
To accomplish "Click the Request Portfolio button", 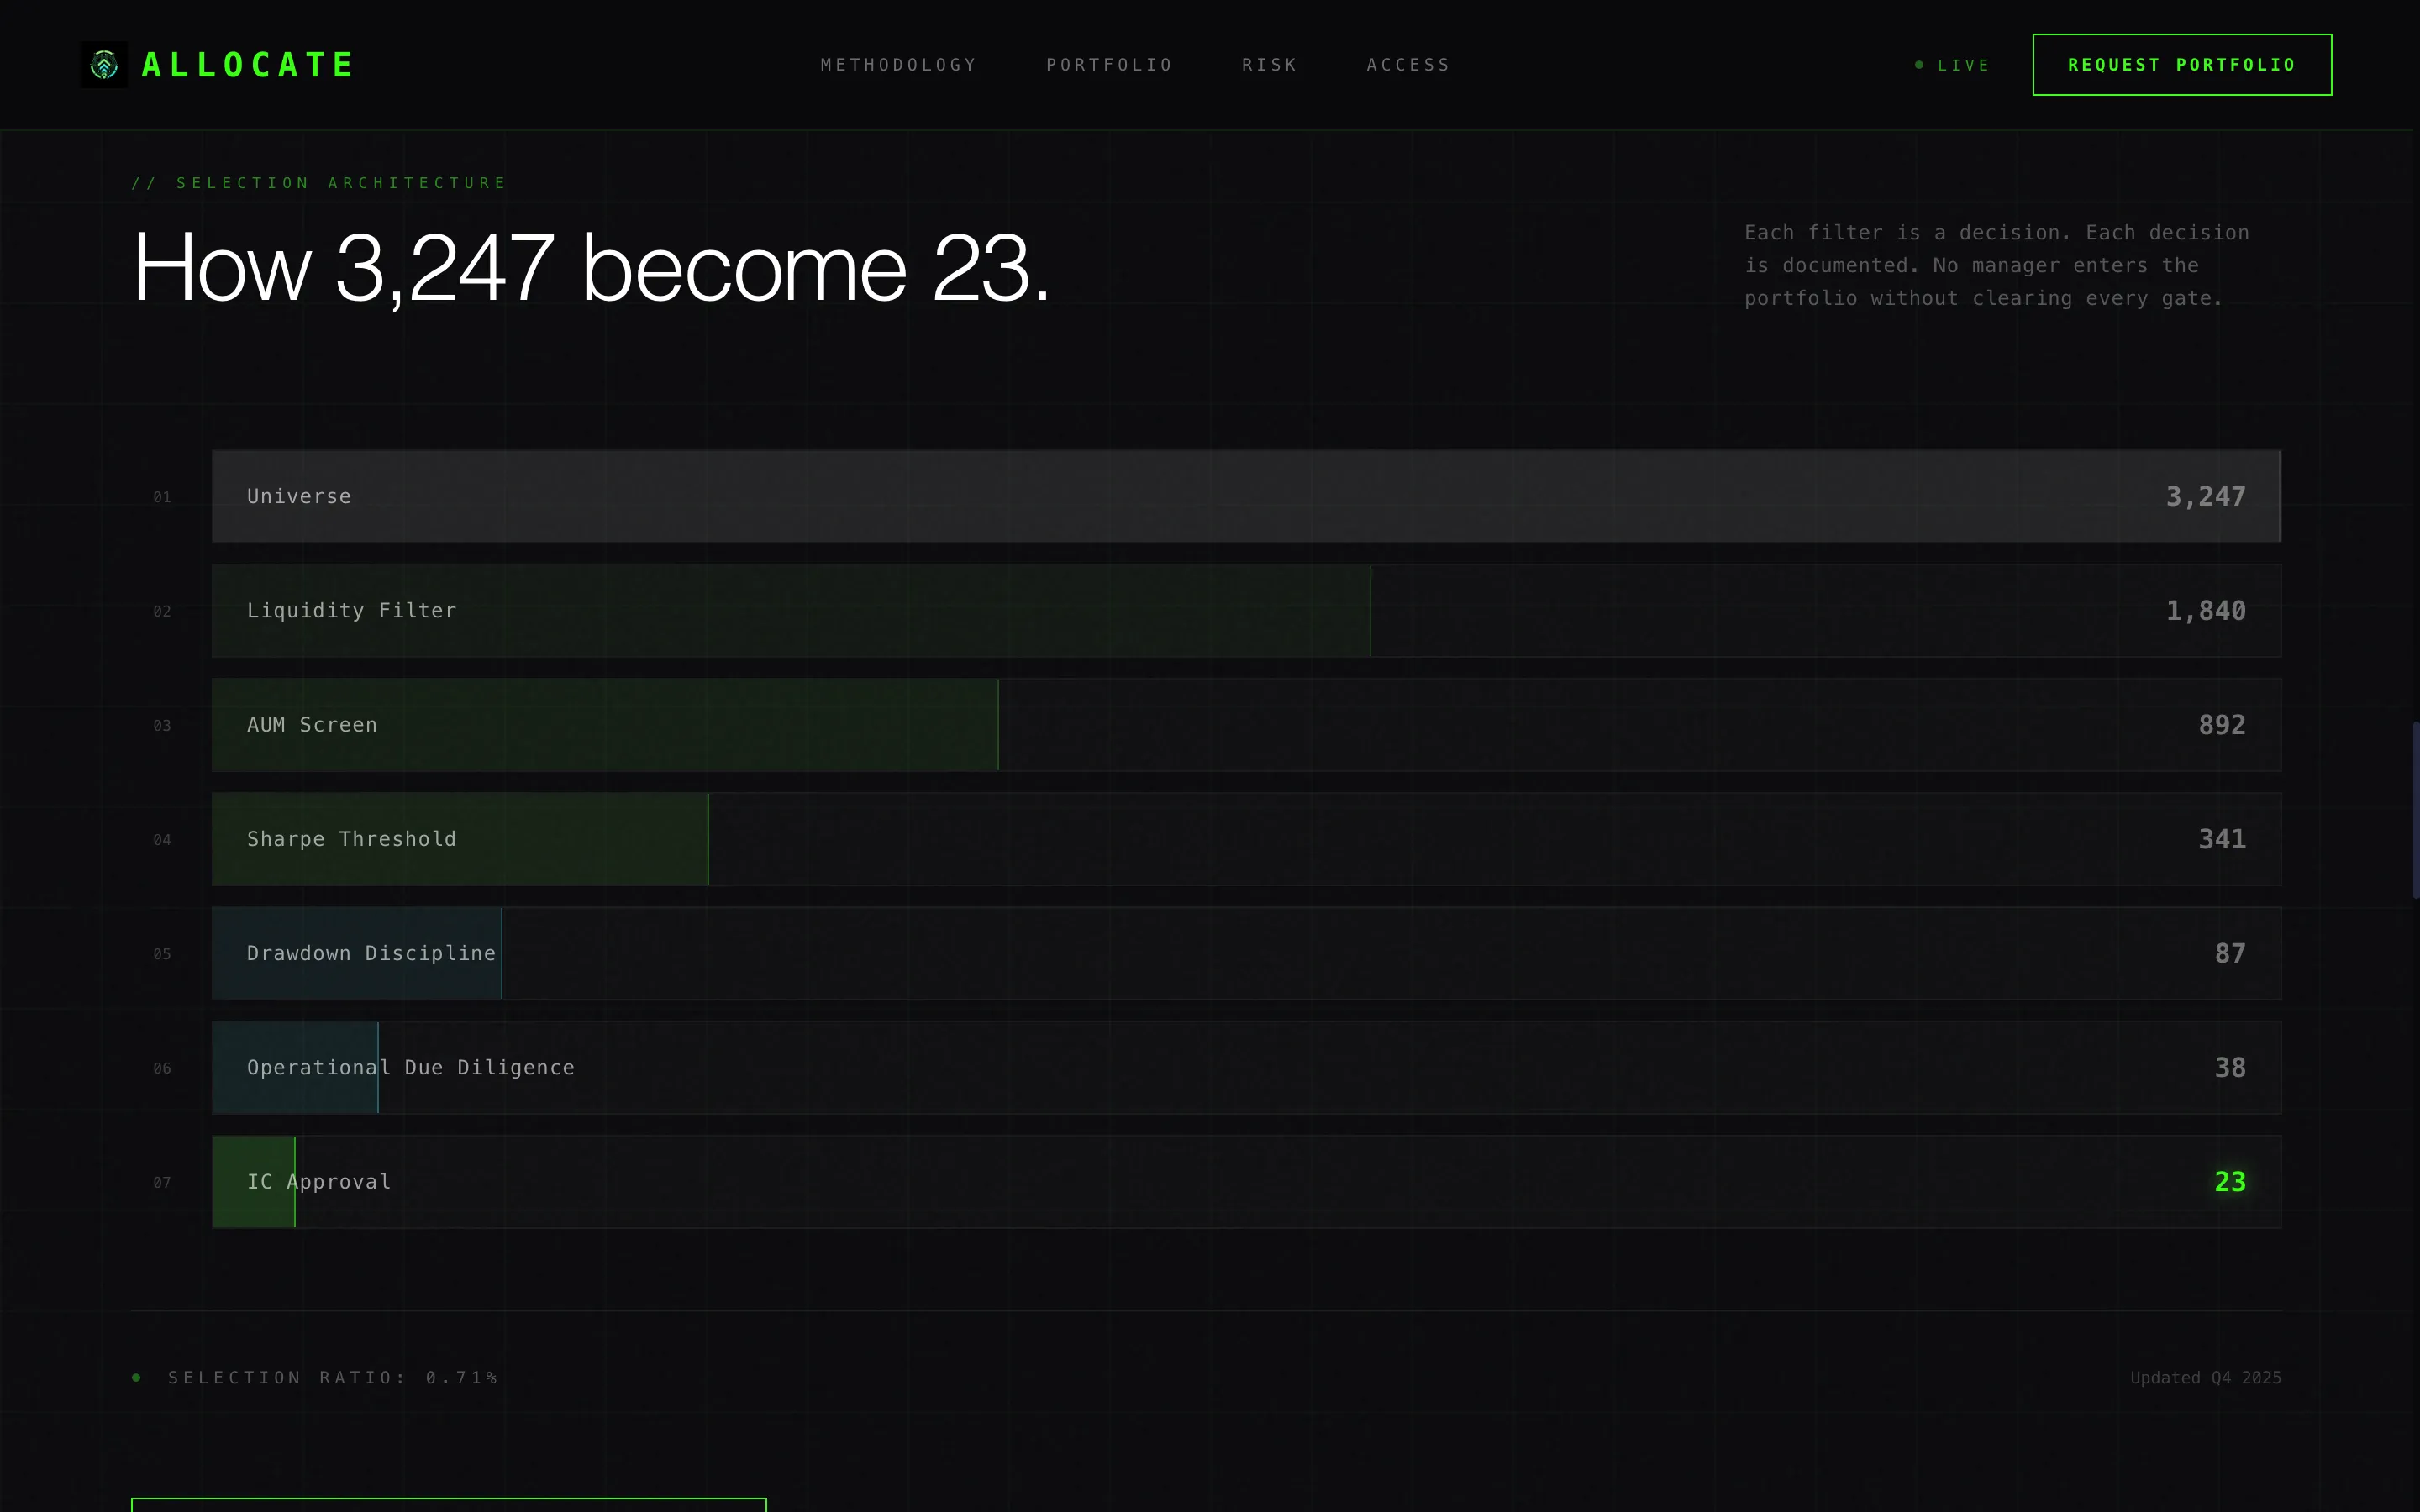I will tap(2182, 65).
